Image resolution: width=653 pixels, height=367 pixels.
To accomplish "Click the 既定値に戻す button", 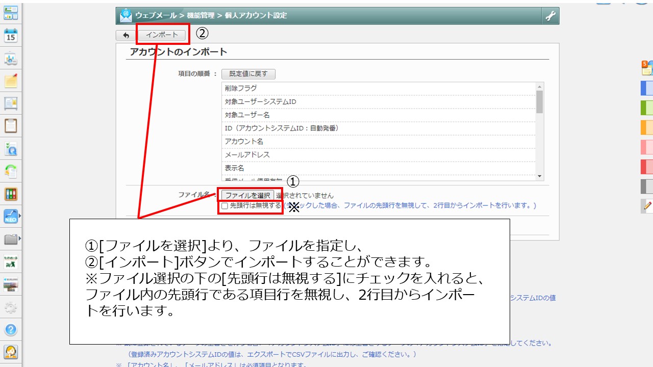I will pyautogui.click(x=248, y=74).
